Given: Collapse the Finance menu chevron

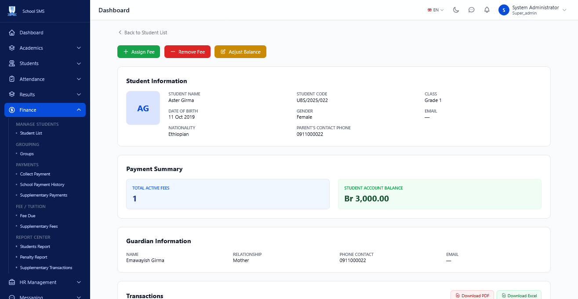Looking at the screenshot, I should click(x=79, y=110).
